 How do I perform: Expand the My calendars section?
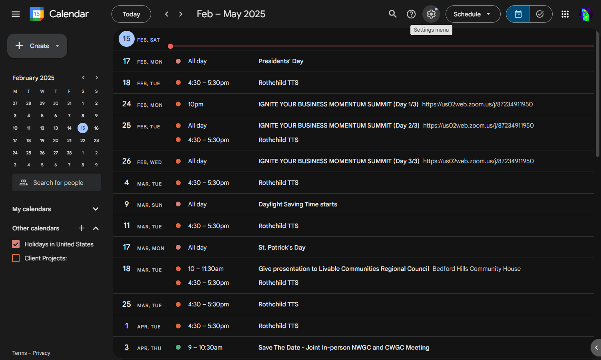coord(96,209)
